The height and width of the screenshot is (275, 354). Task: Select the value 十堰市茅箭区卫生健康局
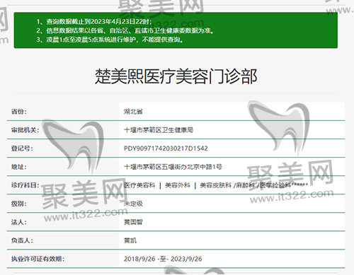click(x=159, y=130)
